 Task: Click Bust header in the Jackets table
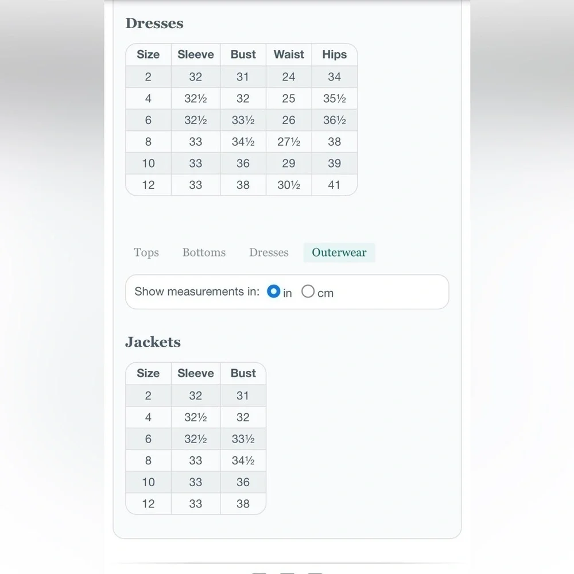tap(243, 374)
